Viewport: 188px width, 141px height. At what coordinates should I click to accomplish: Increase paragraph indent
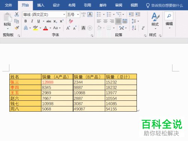click(x=138, y=14)
